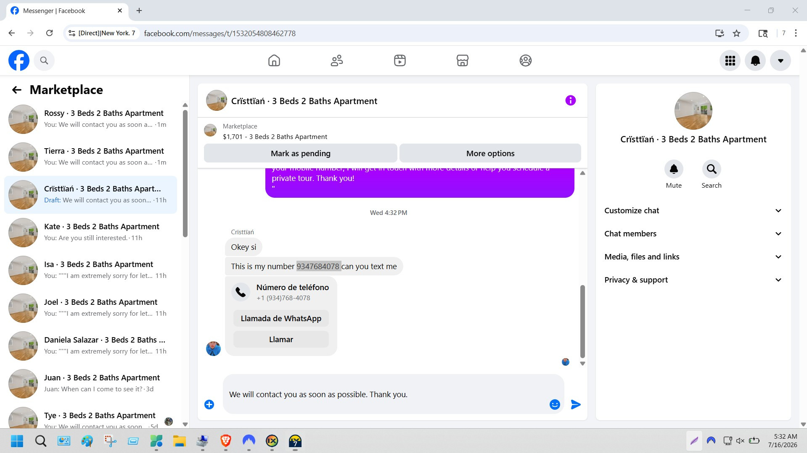The height and width of the screenshot is (453, 807).
Task: Reload the page with refresh icon
Action: coord(49,33)
